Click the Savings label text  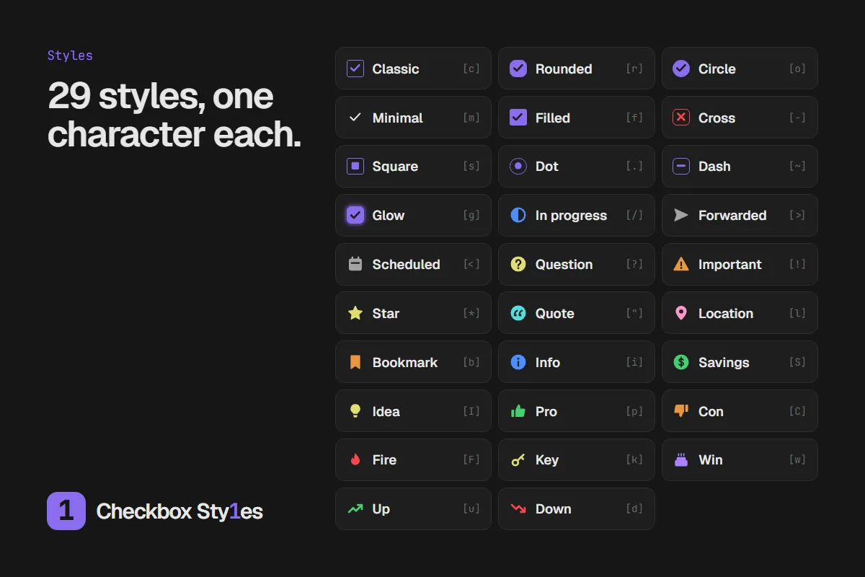click(x=724, y=363)
